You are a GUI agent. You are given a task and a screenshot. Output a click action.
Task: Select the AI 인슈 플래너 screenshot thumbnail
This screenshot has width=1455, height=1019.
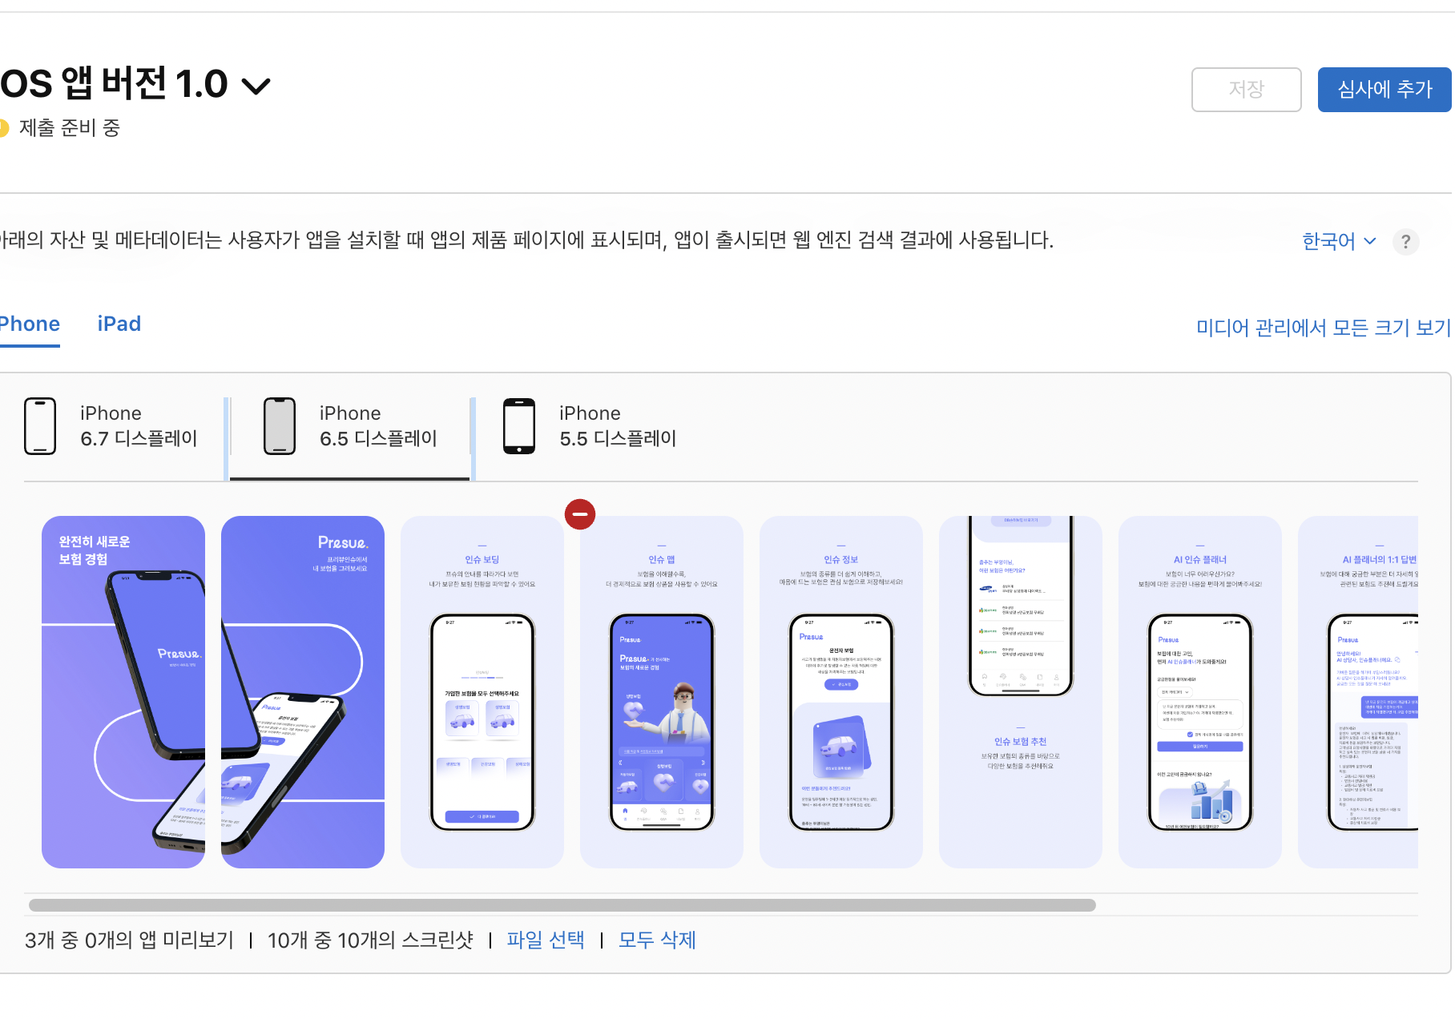coord(1200,692)
